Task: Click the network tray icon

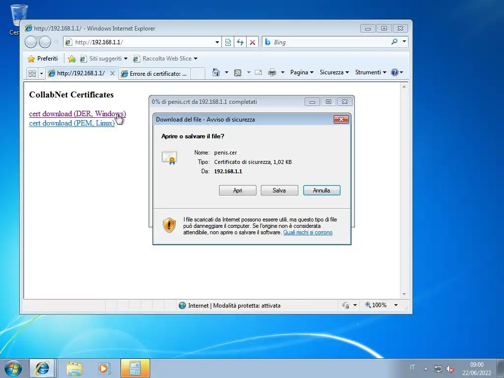Action: pyautogui.click(x=438, y=369)
